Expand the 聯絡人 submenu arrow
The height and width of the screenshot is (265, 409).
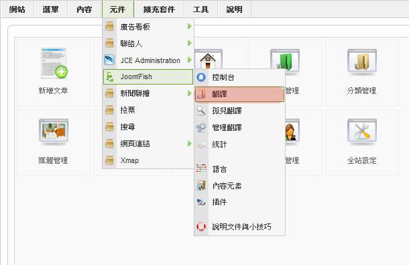click(x=190, y=43)
